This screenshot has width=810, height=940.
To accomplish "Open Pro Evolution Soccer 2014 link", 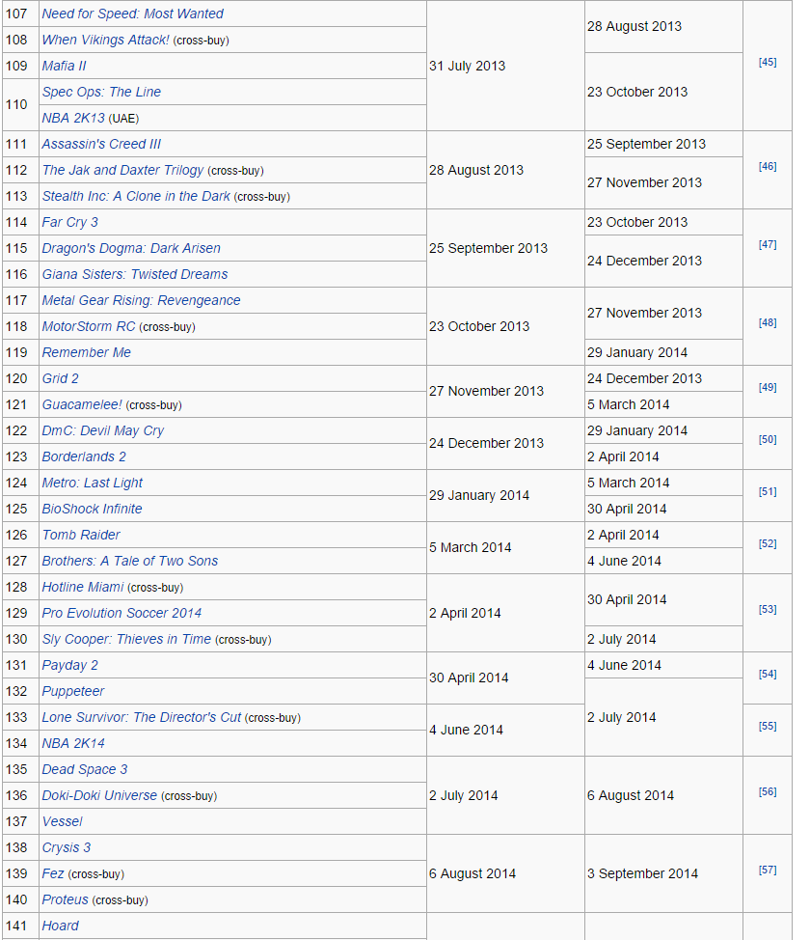I will pyautogui.click(x=121, y=613).
